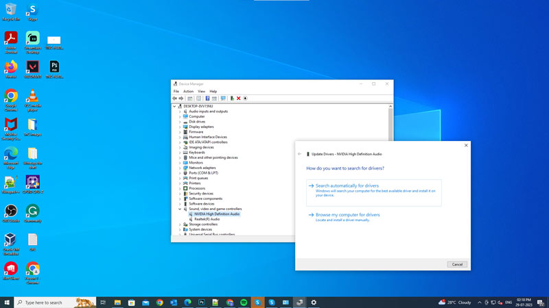Select the Firefox desktop icon

[x=11, y=69]
